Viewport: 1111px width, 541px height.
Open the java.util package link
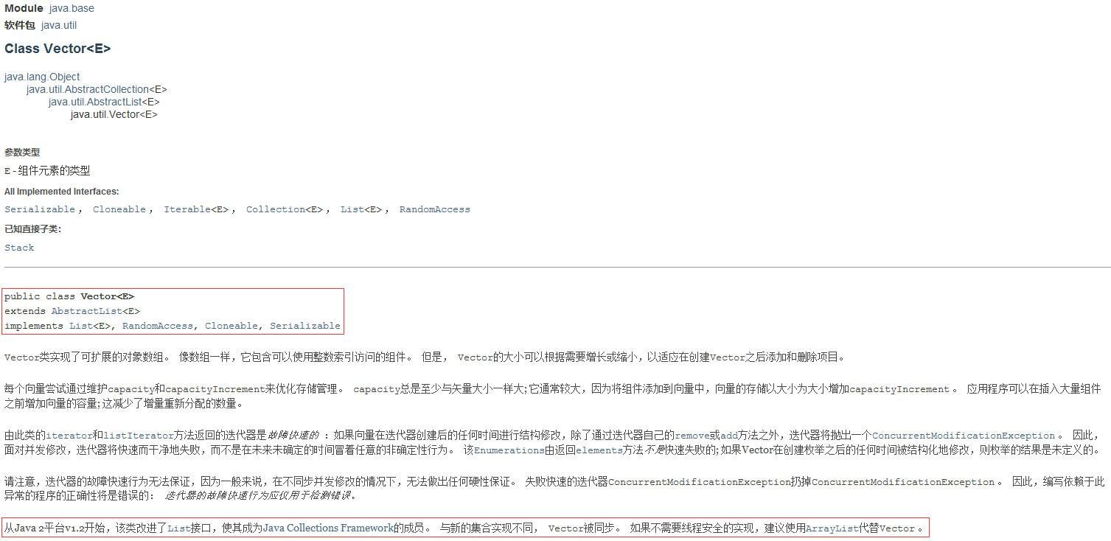pos(59,25)
